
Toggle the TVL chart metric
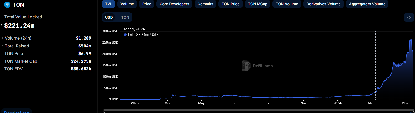(108, 4)
